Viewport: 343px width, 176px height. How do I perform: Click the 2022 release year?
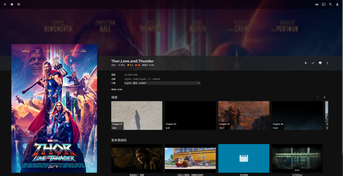(114, 65)
